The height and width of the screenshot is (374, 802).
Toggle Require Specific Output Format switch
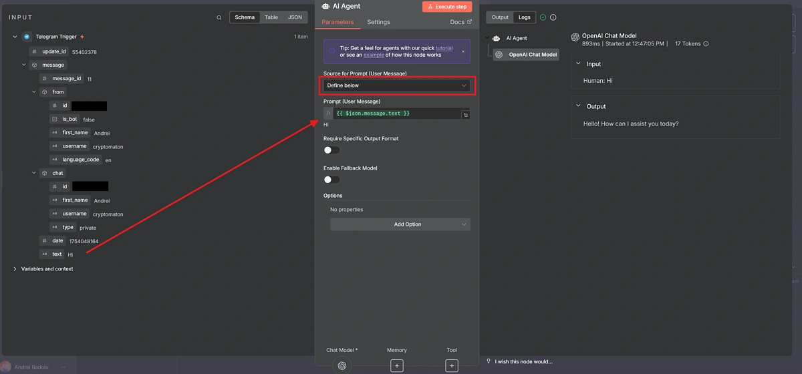click(331, 150)
